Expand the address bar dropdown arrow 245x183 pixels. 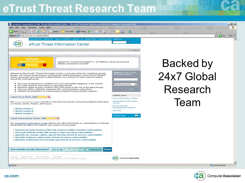coord(216,36)
